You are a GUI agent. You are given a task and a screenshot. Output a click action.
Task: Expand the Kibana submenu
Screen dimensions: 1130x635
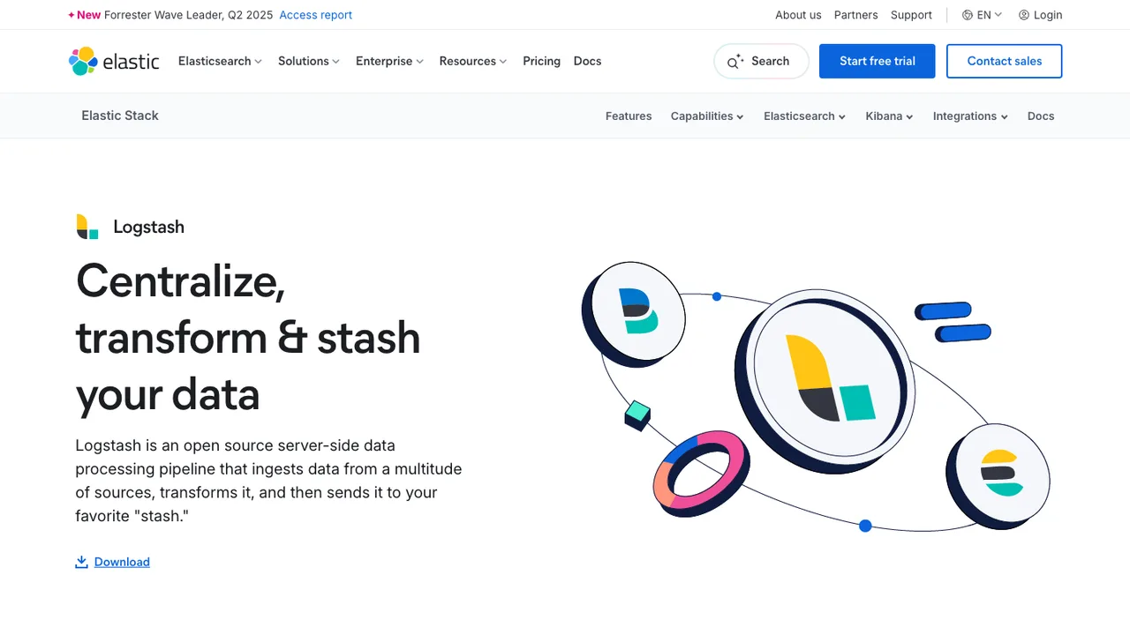point(889,116)
